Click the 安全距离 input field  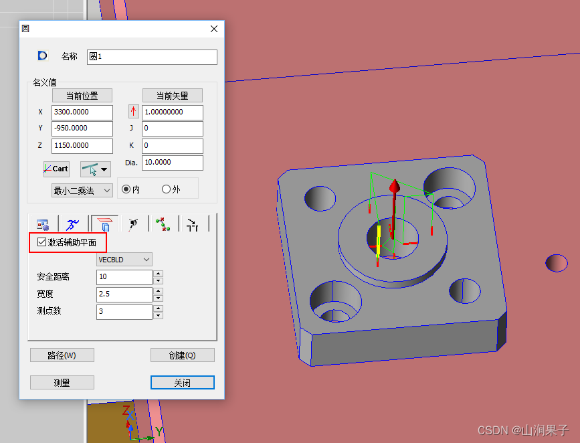(x=124, y=277)
